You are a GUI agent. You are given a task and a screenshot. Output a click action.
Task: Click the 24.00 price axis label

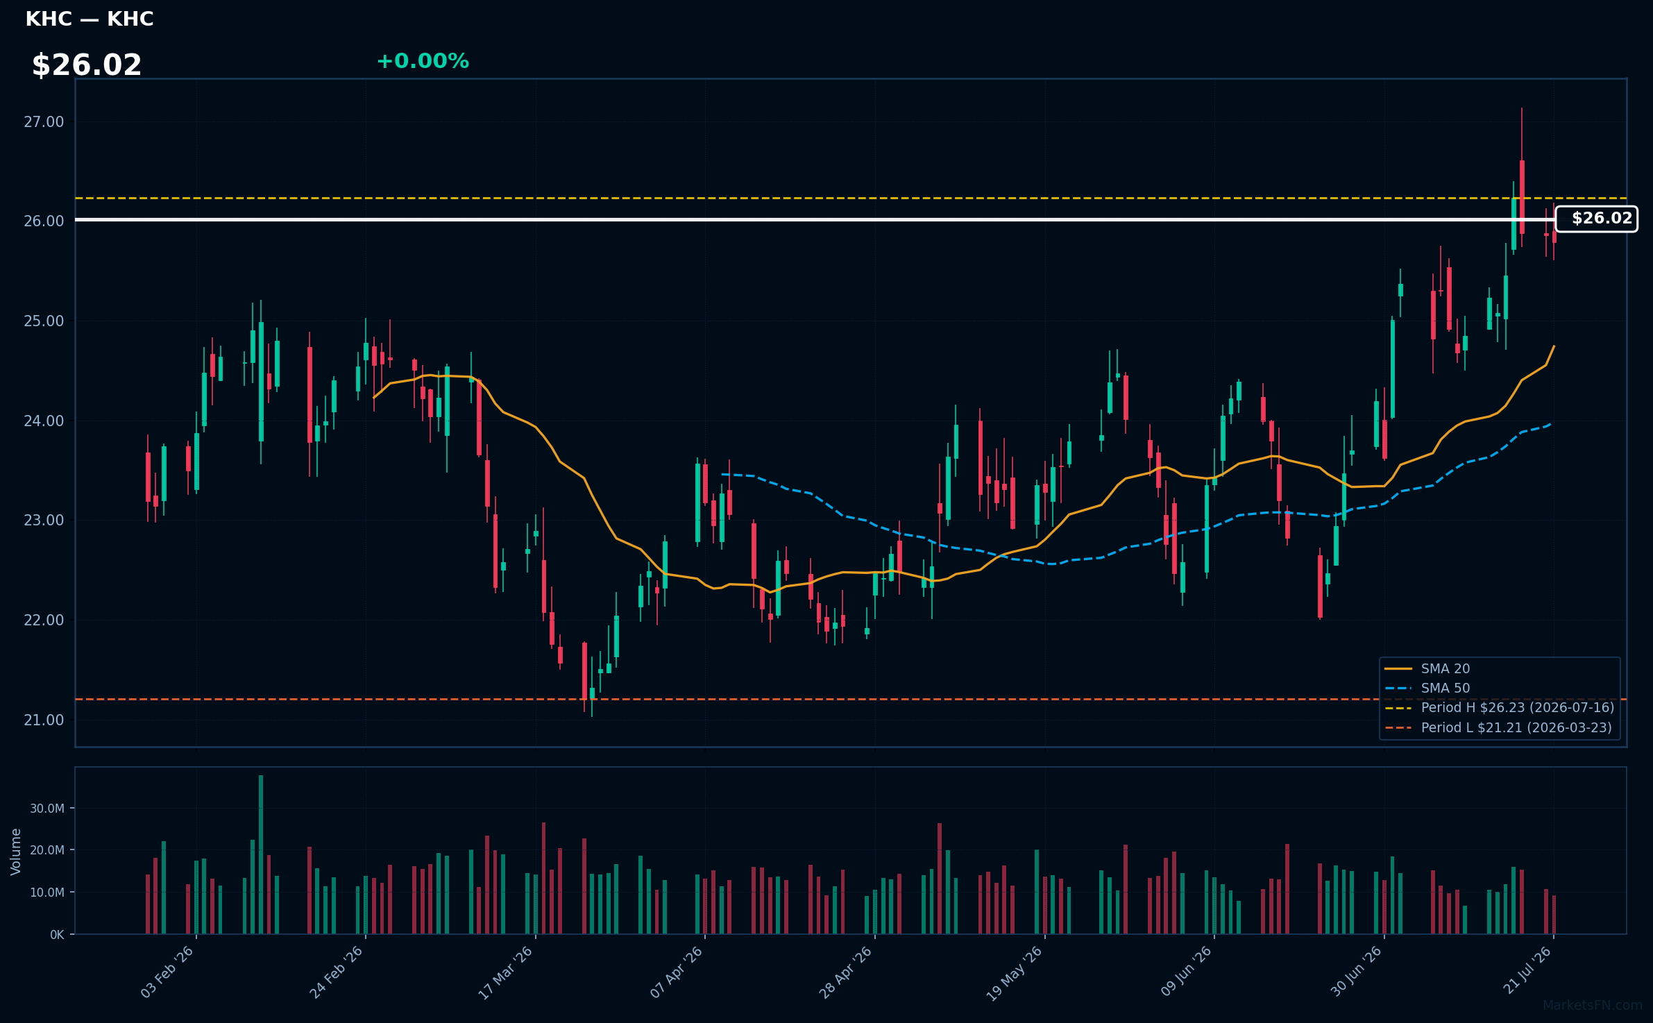tap(44, 421)
